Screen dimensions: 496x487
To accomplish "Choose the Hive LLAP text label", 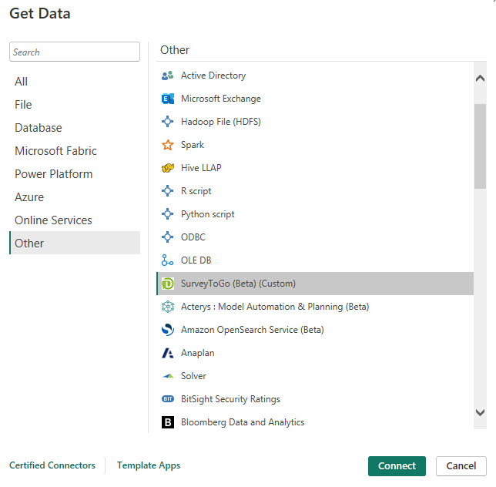I will pos(201,168).
